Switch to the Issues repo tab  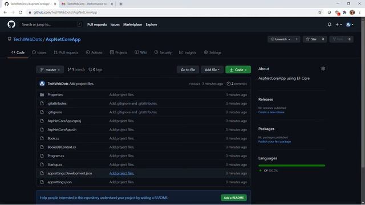click(39, 52)
